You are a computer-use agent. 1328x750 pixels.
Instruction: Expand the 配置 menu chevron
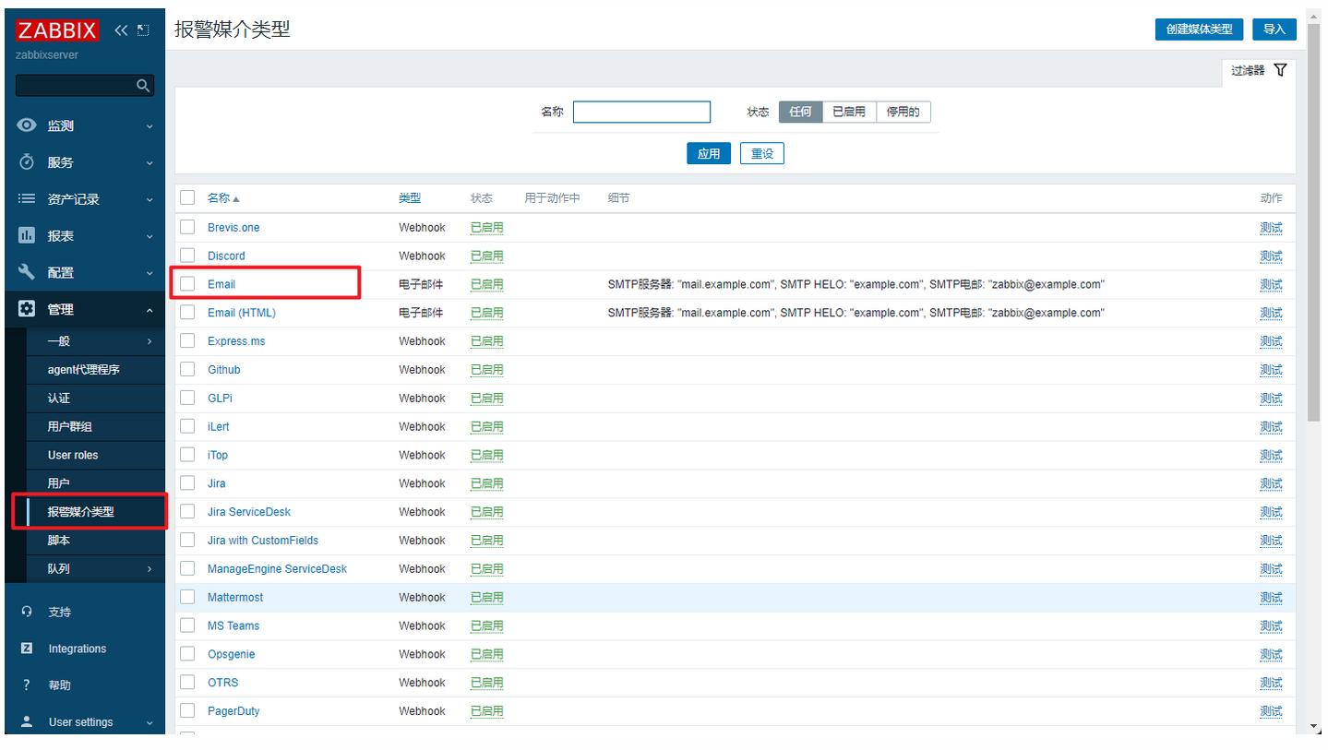tap(150, 273)
